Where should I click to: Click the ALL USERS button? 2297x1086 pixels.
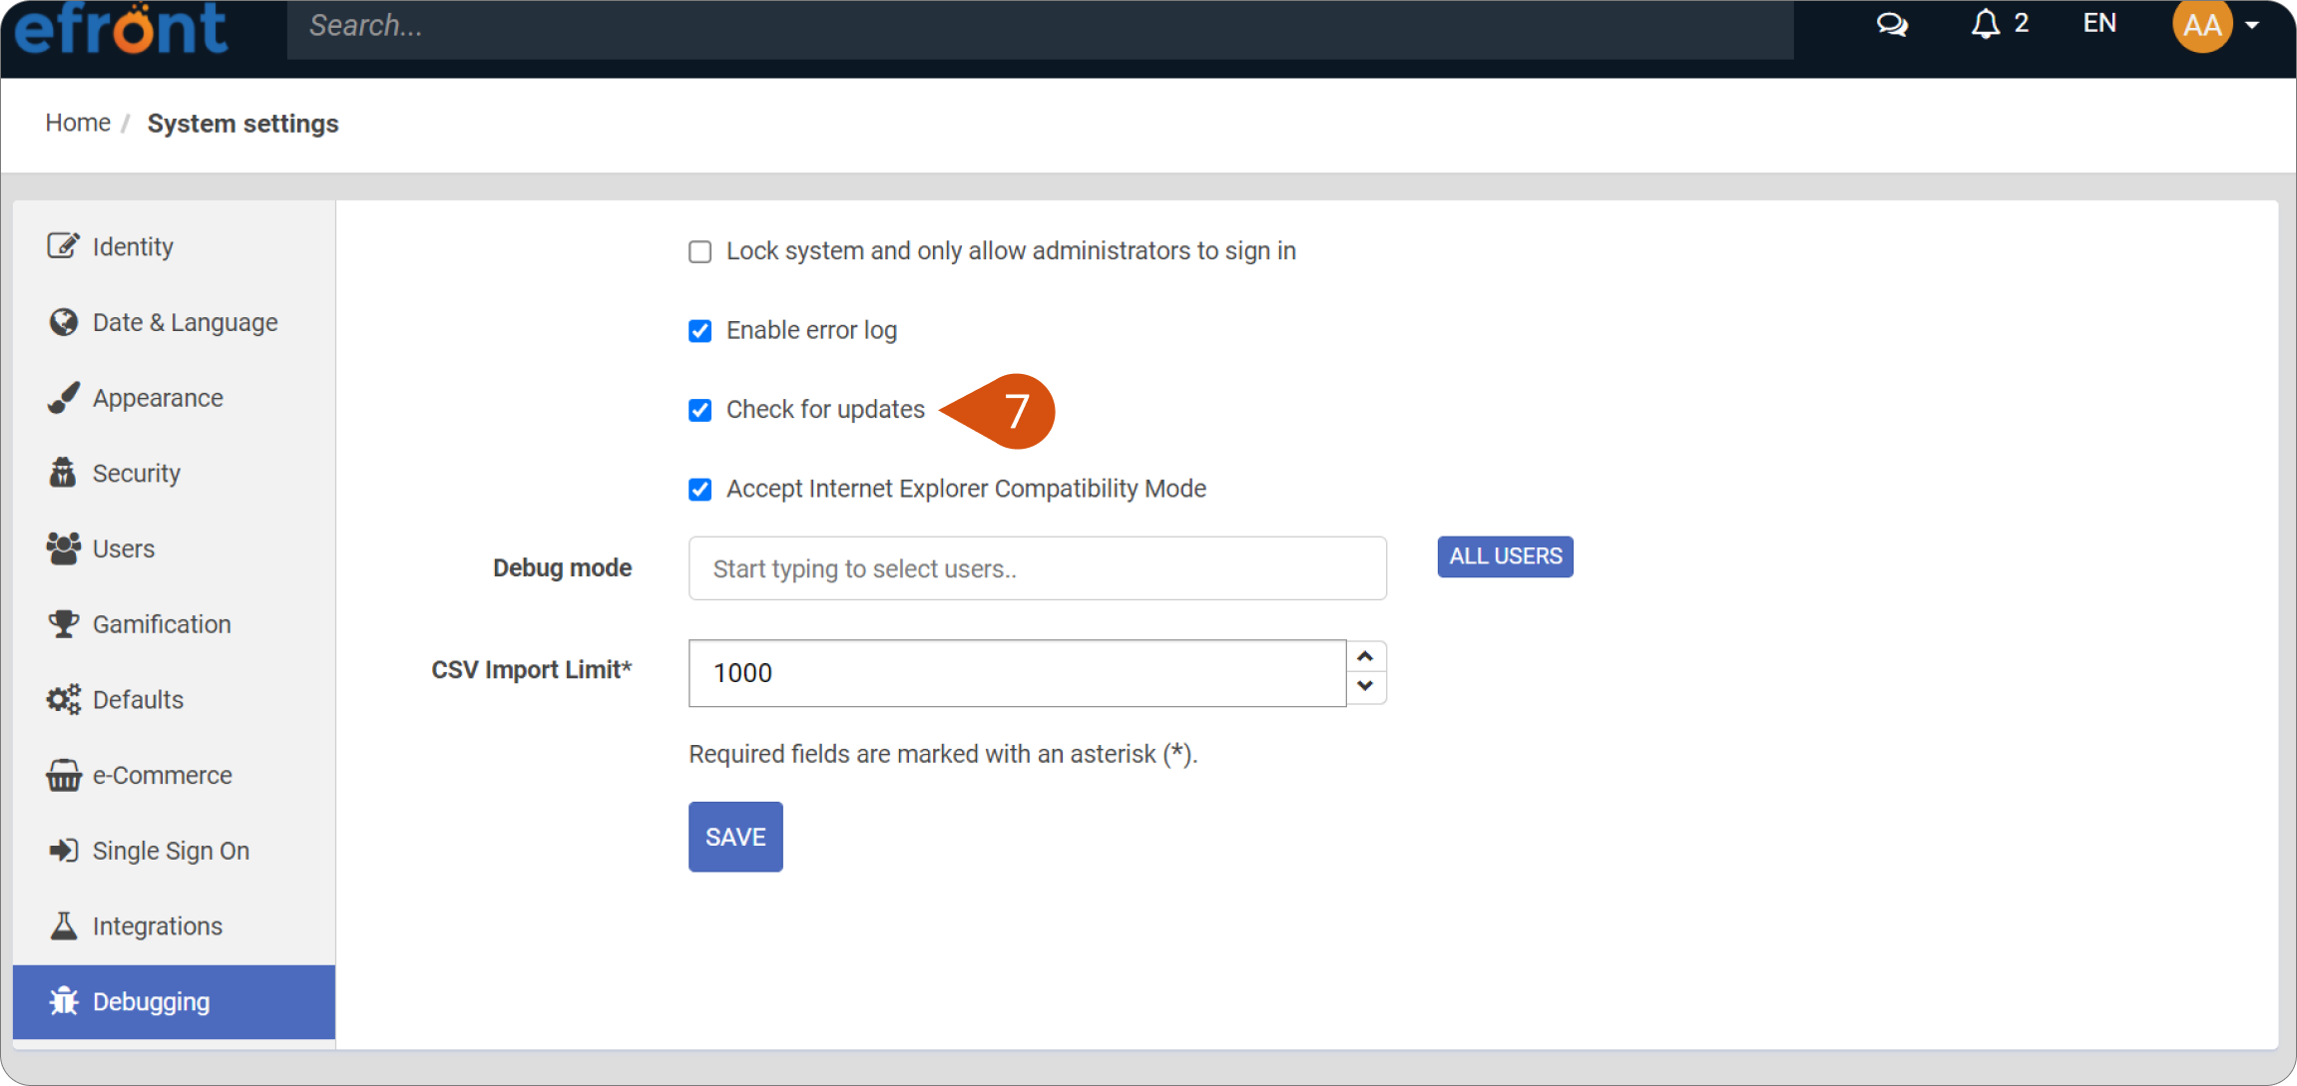pyautogui.click(x=1505, y=556)
